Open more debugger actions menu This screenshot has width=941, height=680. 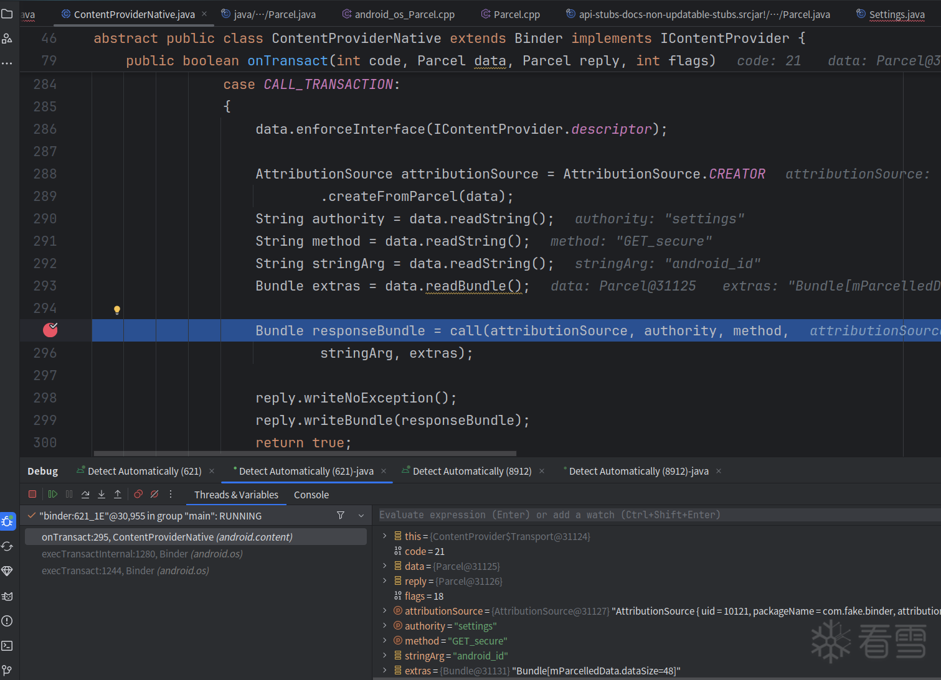171,494
